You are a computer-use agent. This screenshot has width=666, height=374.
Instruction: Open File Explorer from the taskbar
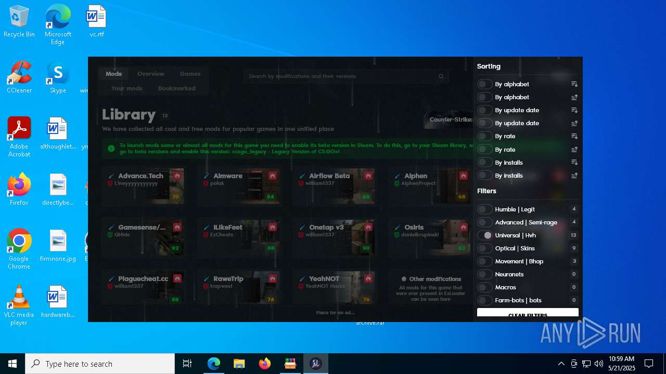239,364
